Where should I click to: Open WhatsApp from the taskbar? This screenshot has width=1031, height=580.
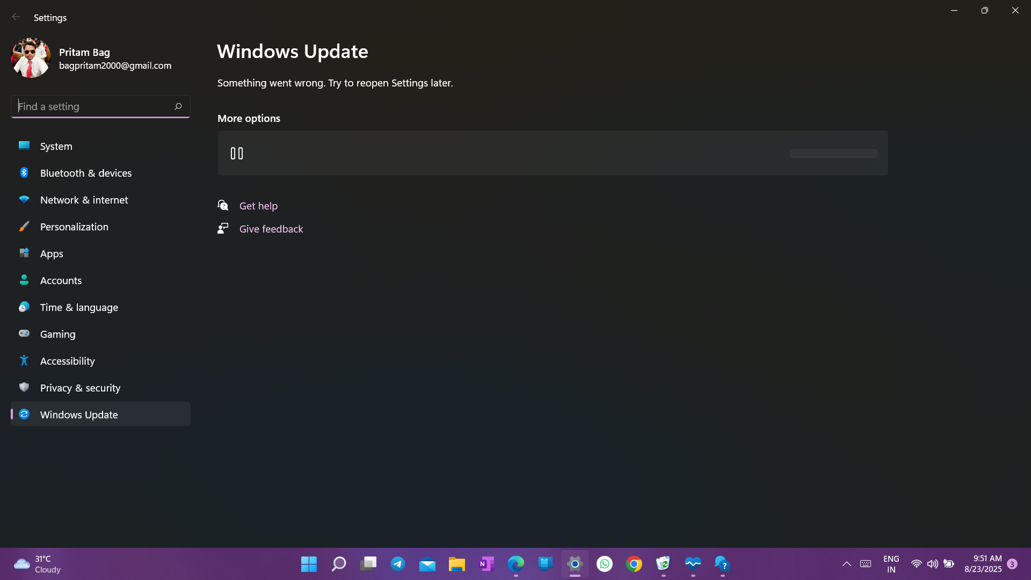coord(604,564)
